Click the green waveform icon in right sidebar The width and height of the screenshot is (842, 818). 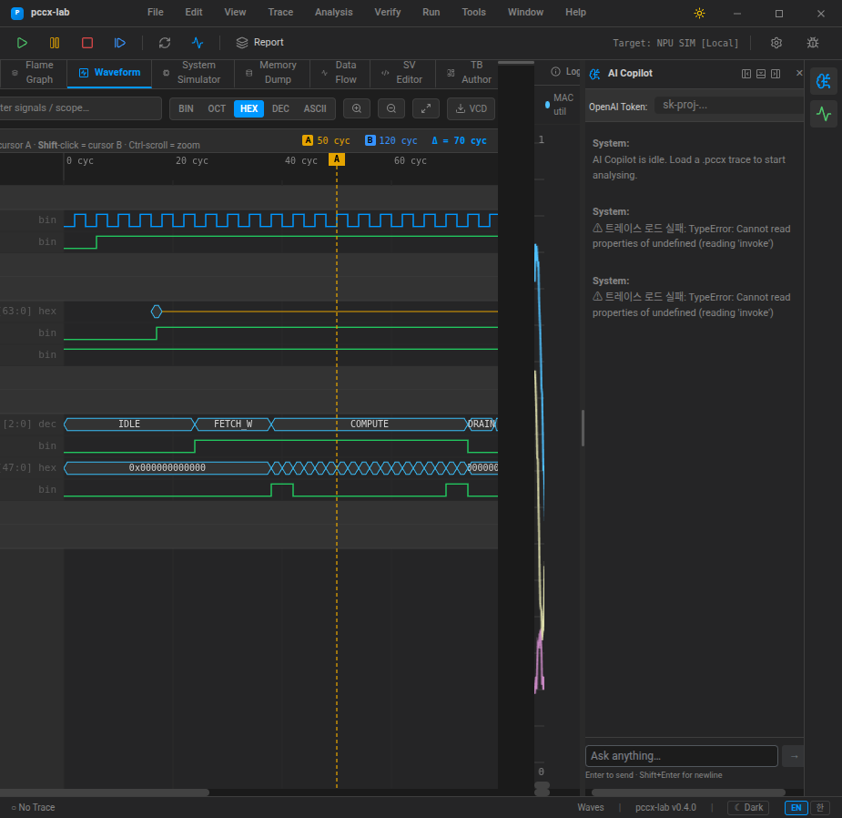pos(824,114)
